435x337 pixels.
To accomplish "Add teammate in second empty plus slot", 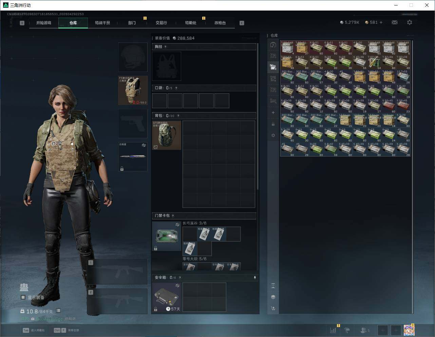I will [396, 330].
